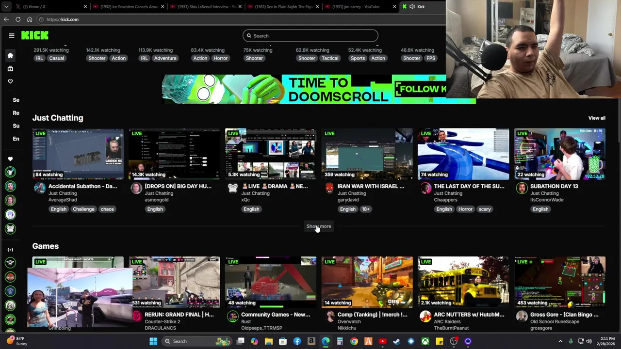Click the Adventure category tag
This screenshot has width=621, height=349.
165,58
